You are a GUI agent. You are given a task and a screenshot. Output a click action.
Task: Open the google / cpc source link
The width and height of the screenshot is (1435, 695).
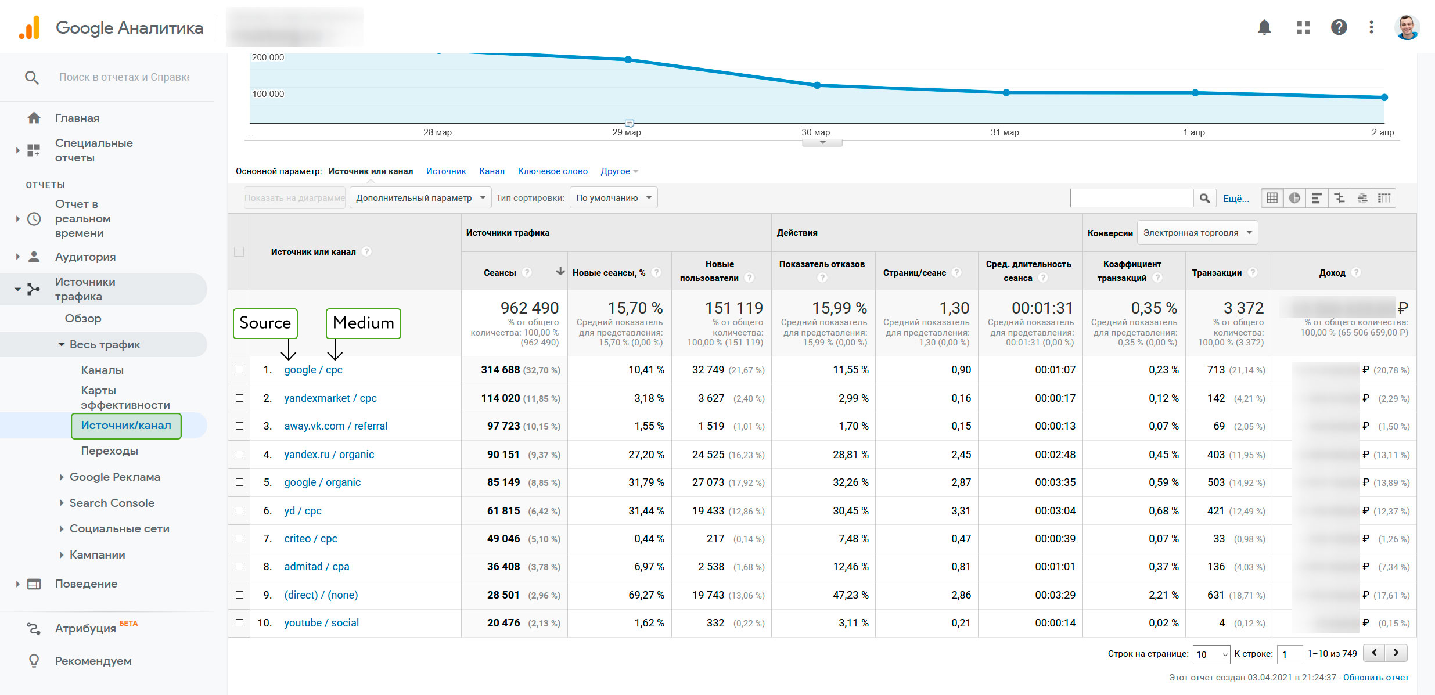coord(314,370)
